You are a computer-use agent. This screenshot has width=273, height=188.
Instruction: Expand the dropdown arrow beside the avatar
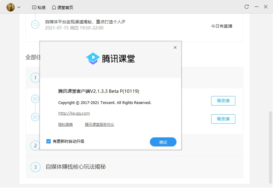19,7
